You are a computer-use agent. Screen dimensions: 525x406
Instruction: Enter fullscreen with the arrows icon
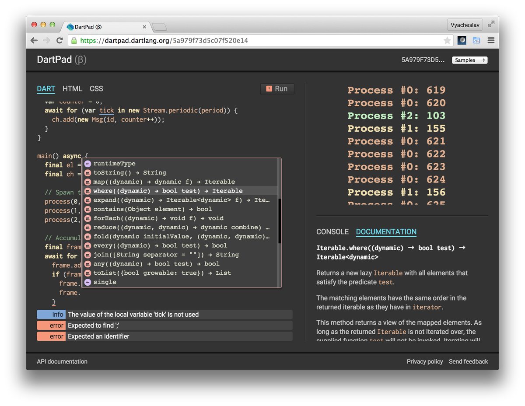491,24
